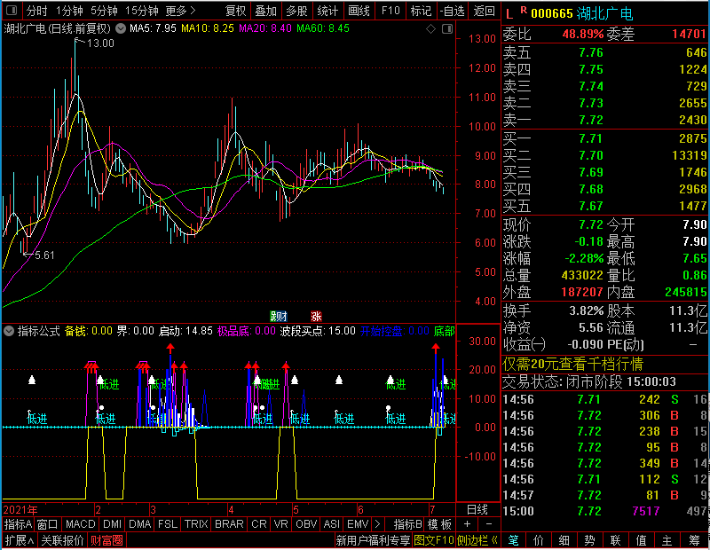
Task: Click the red 涨 marker on the chart
Action: tap(316, 316)
